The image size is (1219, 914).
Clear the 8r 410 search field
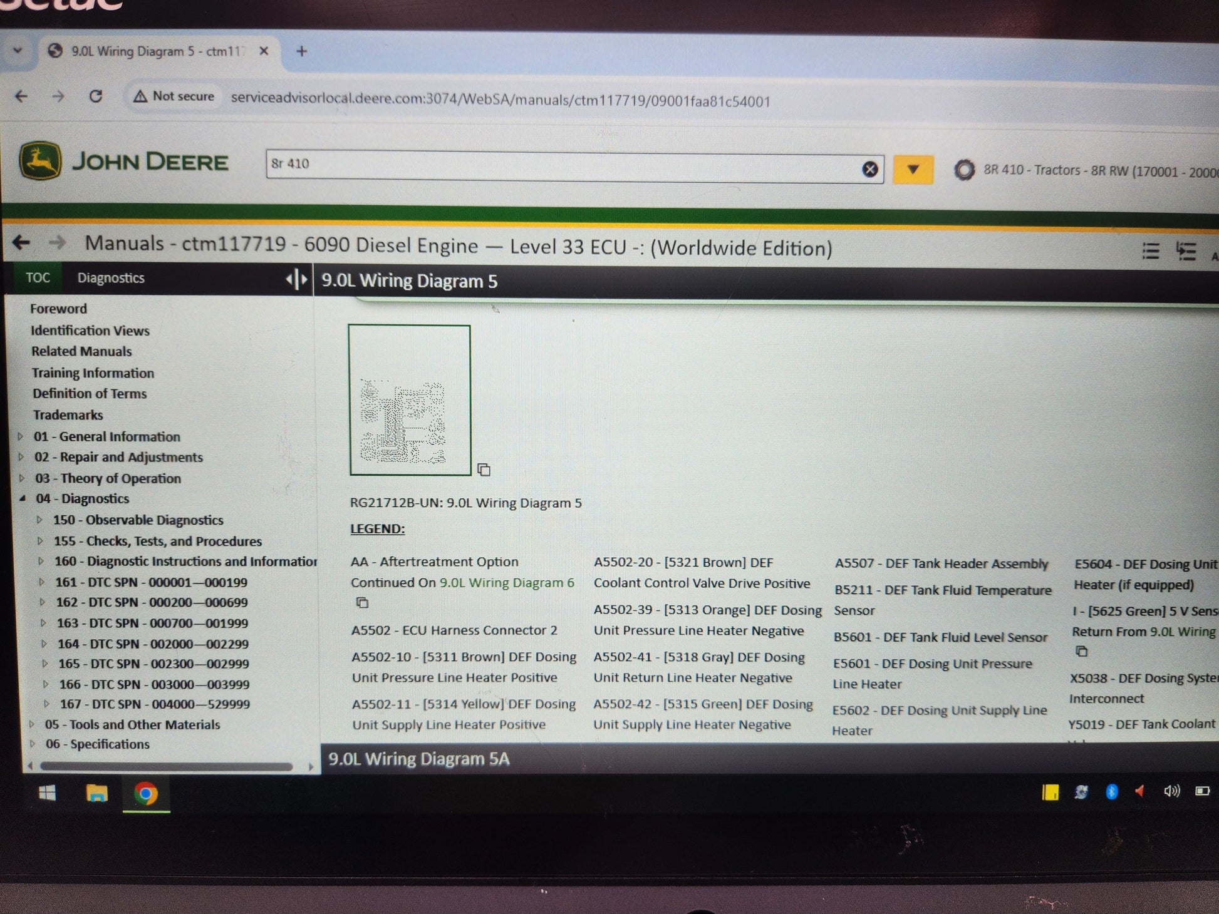coord(869,169)
